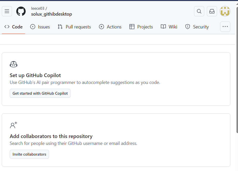Open the Pull requests tab
Screen dimensions: 238x171
coord(74,27)
